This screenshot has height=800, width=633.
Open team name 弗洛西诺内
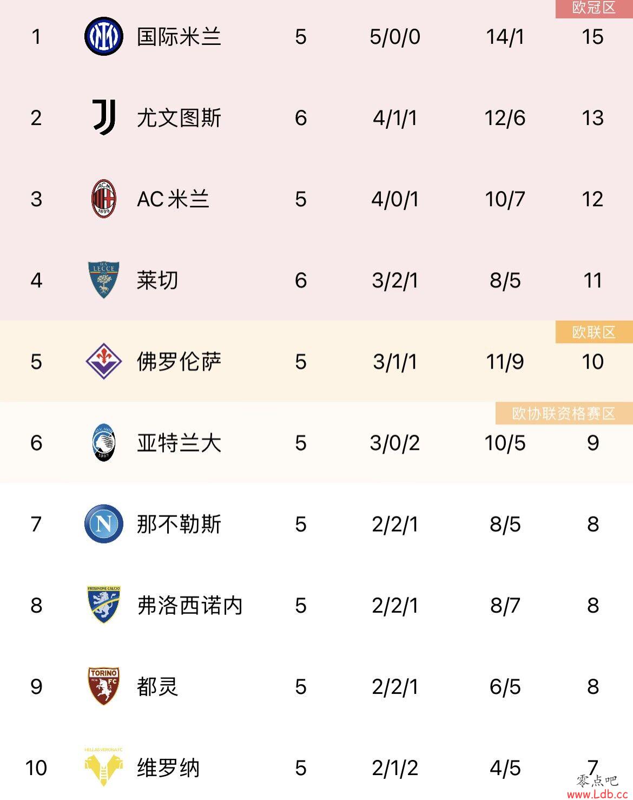pyautogui.click(x=190, y=605)
